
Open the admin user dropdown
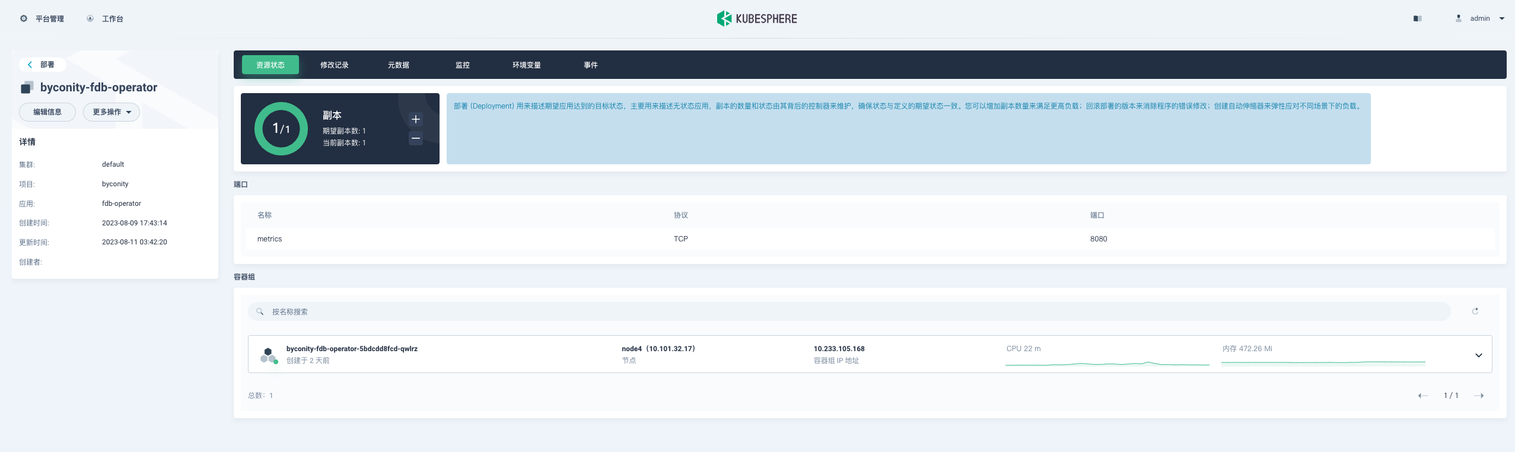(x=1501, y=18)
